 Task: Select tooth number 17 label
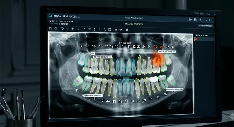(87, 46)
